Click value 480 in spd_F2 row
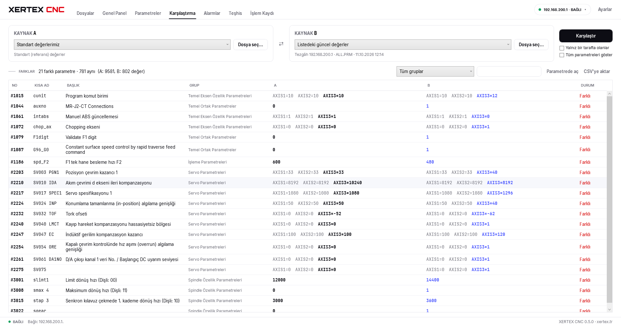 430,162
